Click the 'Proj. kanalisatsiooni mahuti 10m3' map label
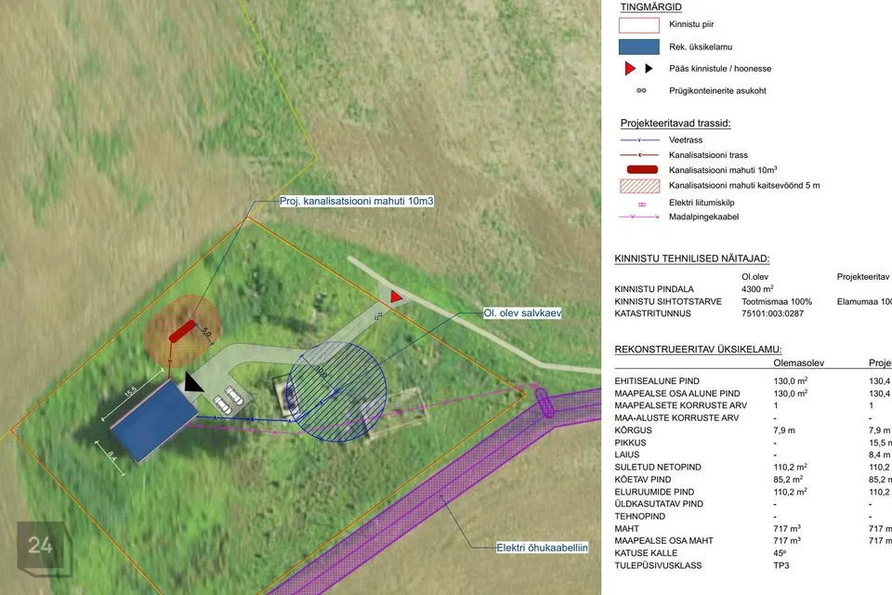Viewport: 892px width, 595px height. (357, 201)
